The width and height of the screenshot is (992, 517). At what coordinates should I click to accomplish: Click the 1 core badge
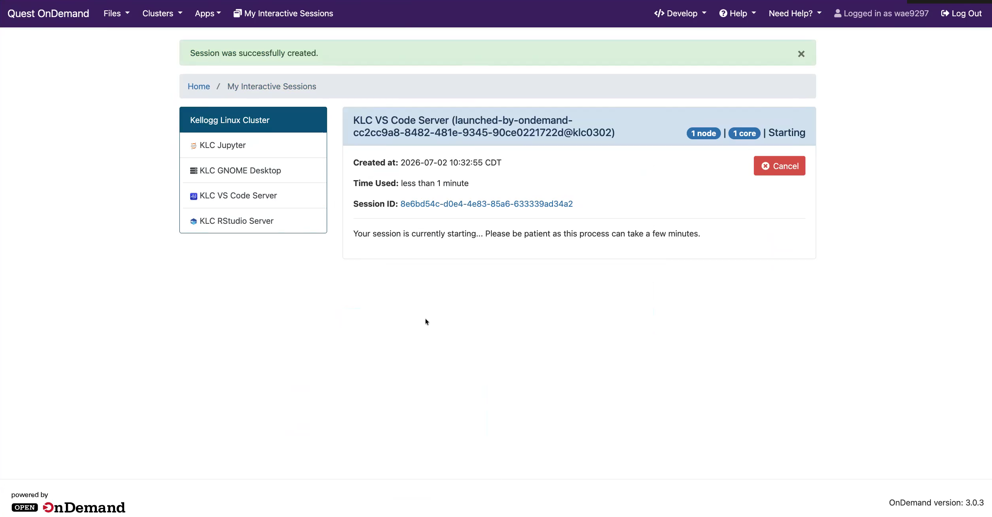pyautogui.click(x=744, y=133)
